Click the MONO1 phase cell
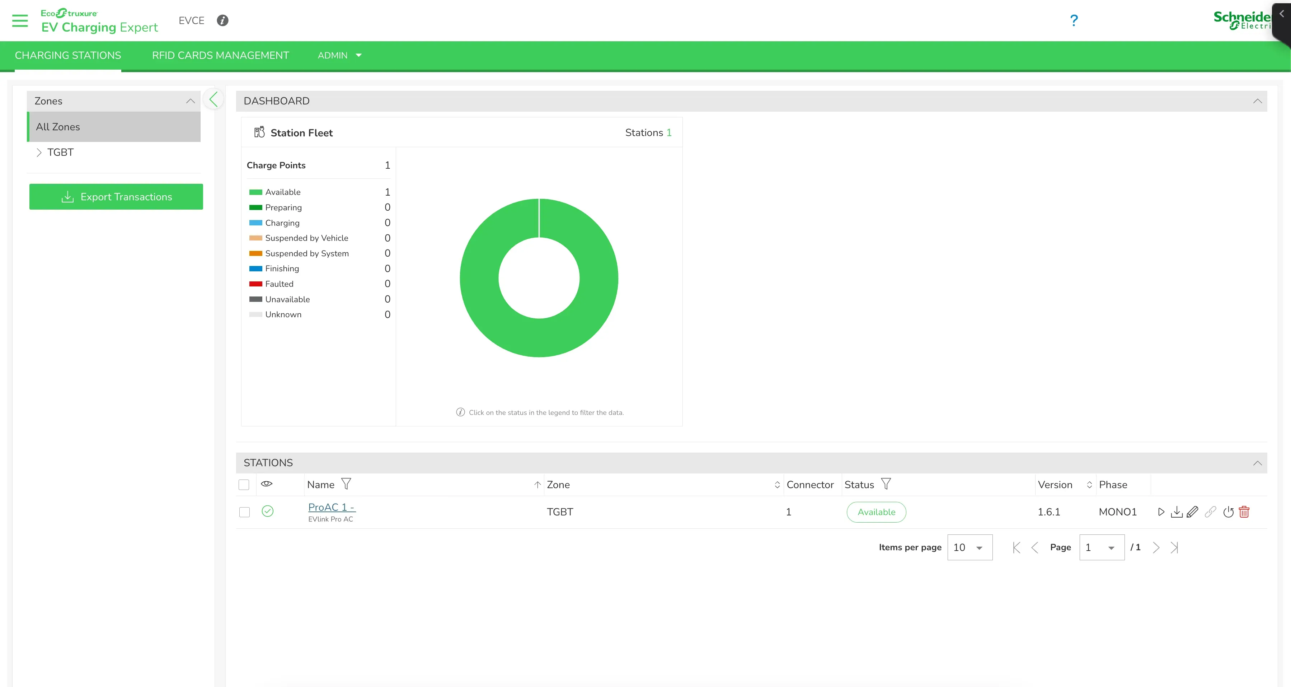The image size is (1291, 687). coord(1118,512)
